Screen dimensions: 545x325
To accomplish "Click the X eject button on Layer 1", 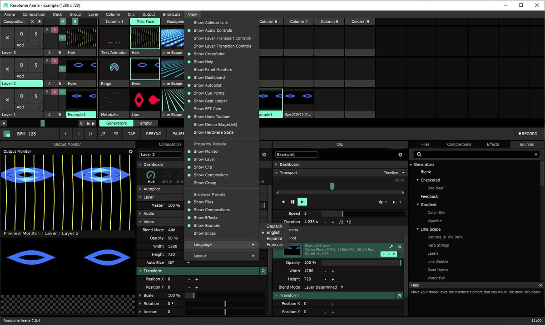I will [7, 100].
